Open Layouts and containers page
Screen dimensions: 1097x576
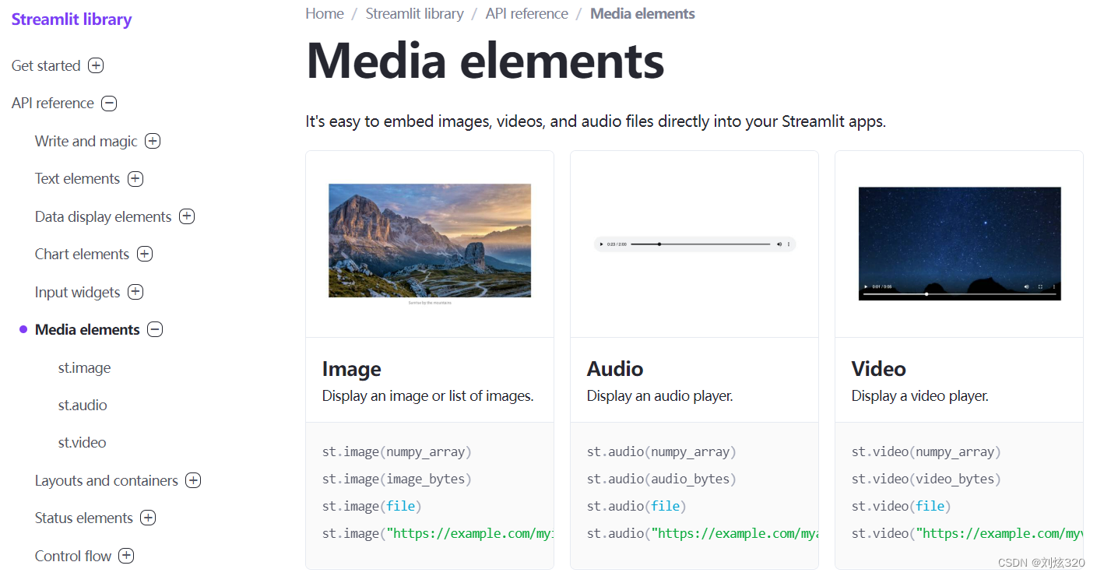pos(107,480)
